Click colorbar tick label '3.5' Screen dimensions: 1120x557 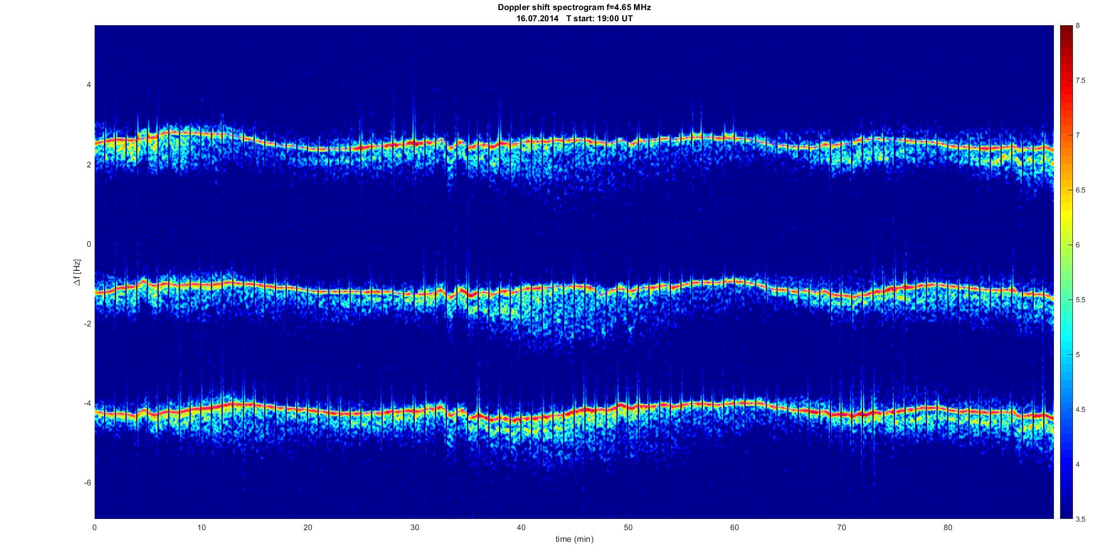[1080, 519]
